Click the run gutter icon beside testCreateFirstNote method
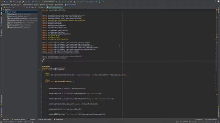The image size is (220, 123). click(39, 82)
